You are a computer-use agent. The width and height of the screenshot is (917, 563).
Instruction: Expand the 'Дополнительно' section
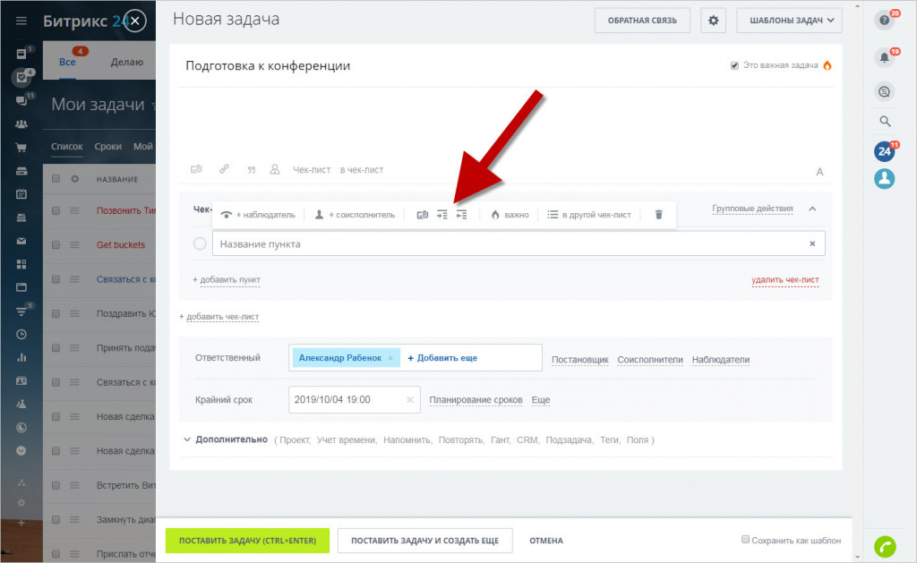coord(226,439)
